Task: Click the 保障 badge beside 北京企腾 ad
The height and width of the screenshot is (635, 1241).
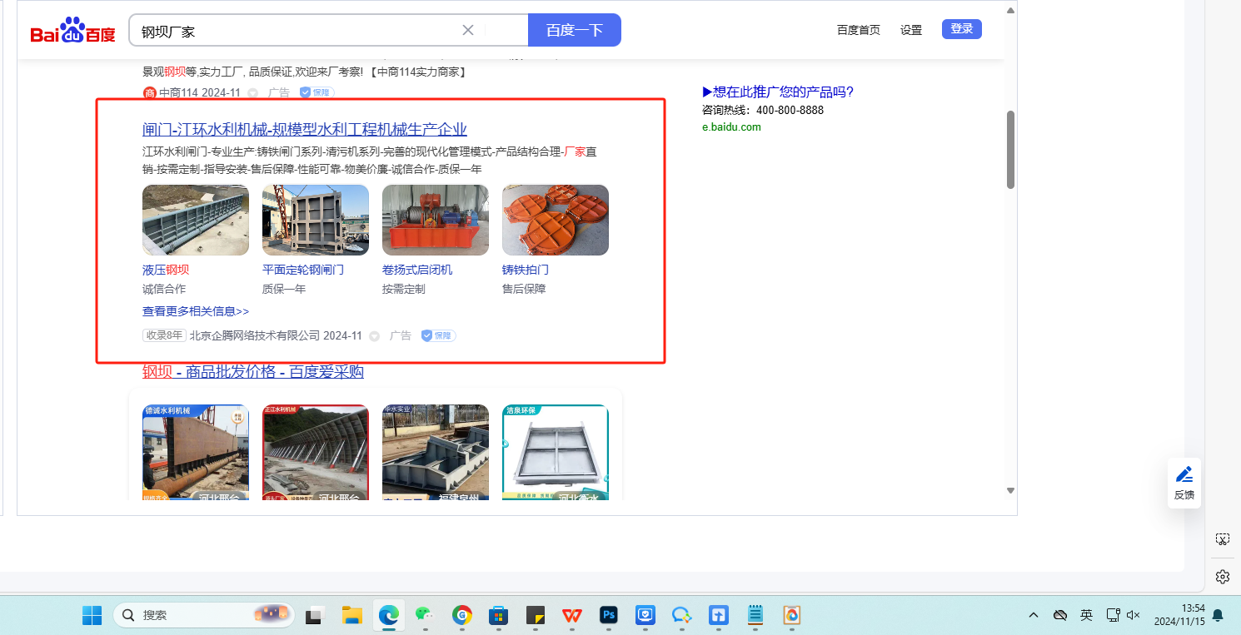Action: pos(438,335)
